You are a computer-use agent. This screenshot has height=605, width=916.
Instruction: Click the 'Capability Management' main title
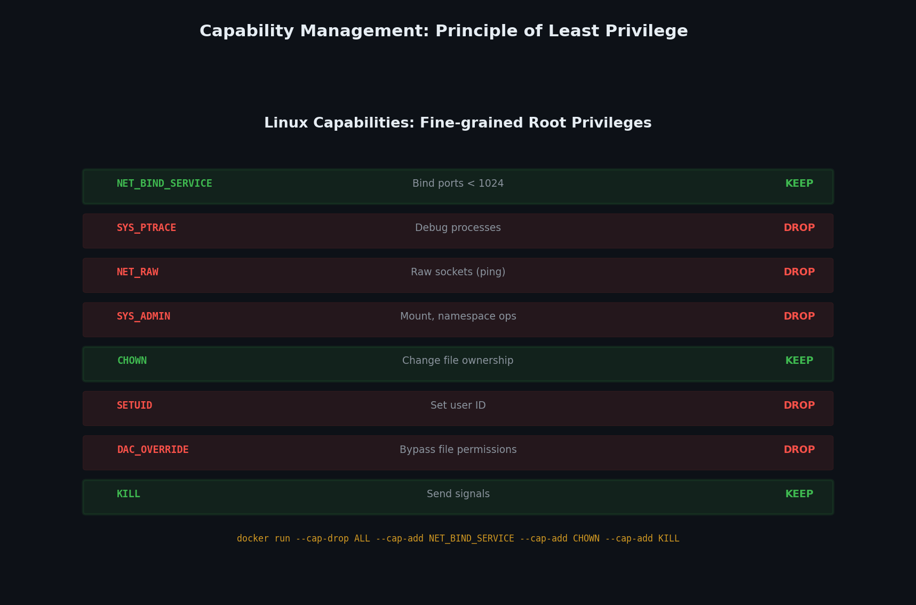tap(444, 31)
